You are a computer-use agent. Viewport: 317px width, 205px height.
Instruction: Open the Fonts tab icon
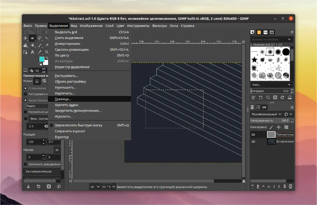265,32
